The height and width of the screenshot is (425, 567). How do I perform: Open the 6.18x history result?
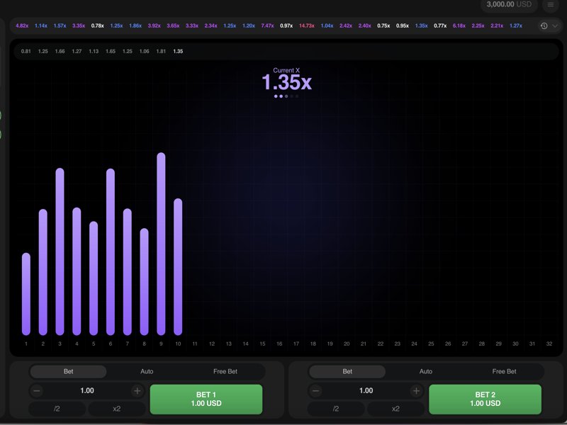pyautogui.click(x=459, y=25)
